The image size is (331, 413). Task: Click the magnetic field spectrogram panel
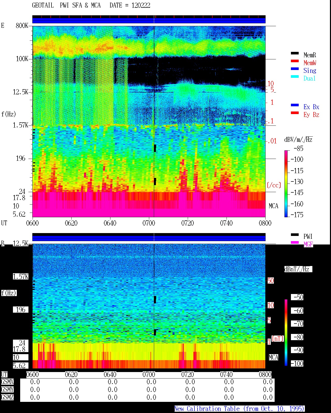(x=149, y=306)
